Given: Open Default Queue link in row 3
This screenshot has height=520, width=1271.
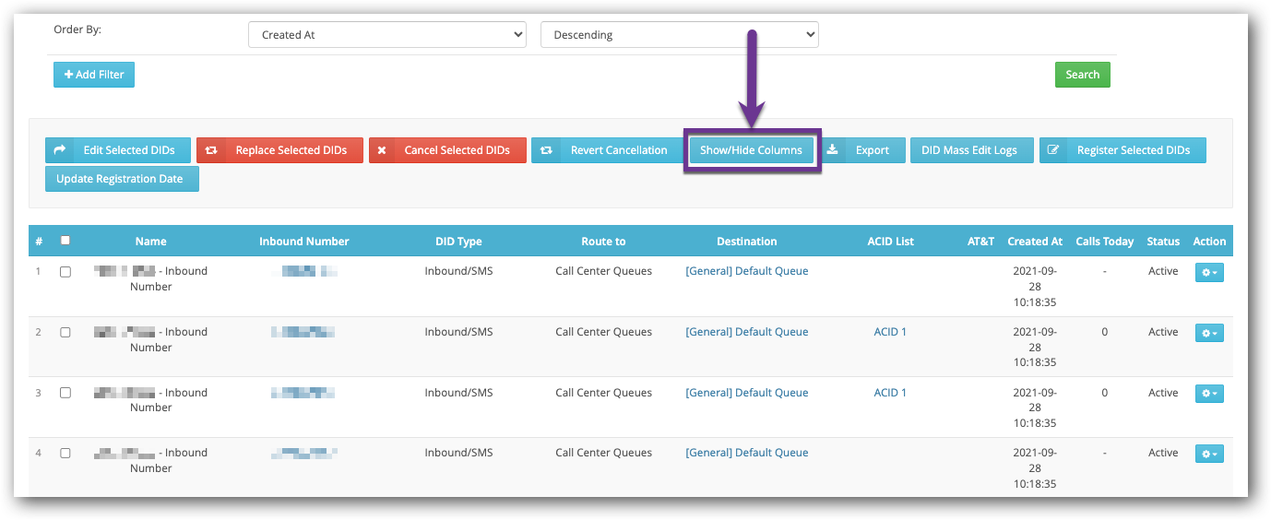Looking at the screenshot, I should click(747, 393).
